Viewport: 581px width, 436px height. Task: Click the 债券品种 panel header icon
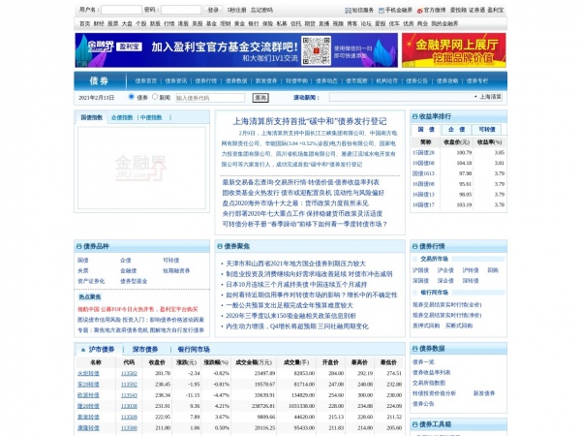click(x=79, y=246)
